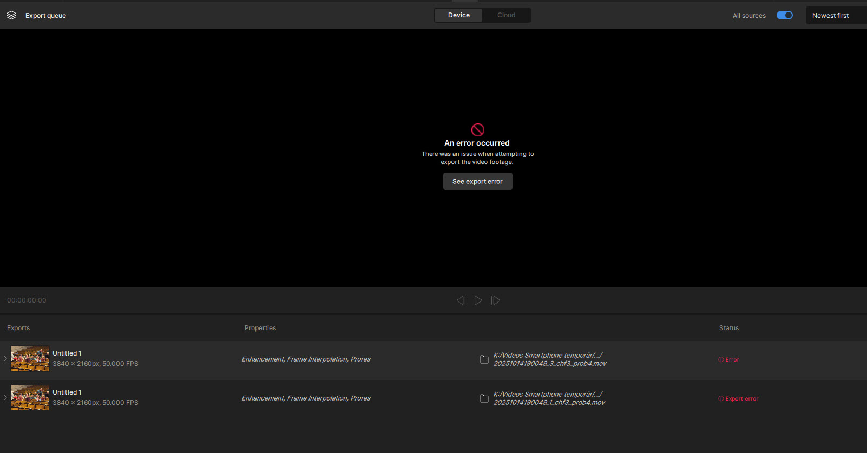Expand the first Untitled 1 export row
This screenshot has height=453, width=867.
pos(5,358)
